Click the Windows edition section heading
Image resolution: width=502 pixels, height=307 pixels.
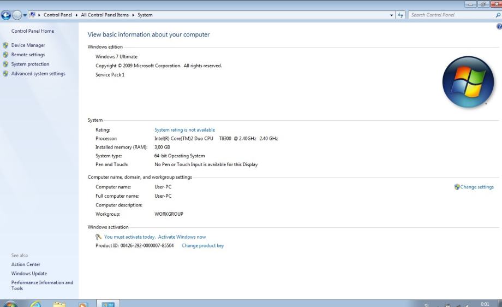[105, 47]
